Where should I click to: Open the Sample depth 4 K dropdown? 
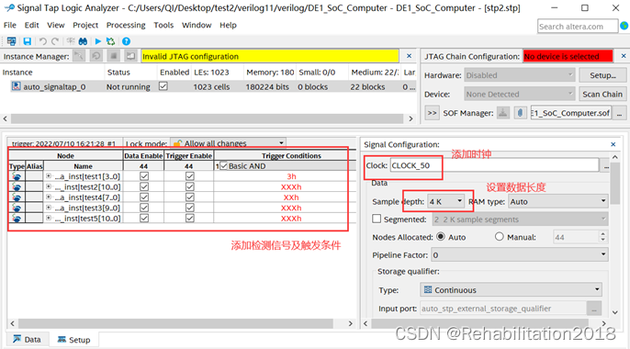click(x=446, y=202)
